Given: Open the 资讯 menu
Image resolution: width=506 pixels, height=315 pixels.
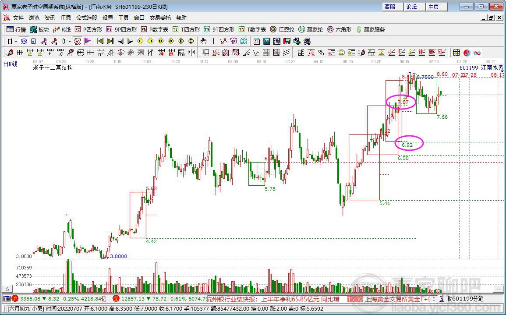Looking at the screenshot, I should pyautogui.click(x=50, y=18).
